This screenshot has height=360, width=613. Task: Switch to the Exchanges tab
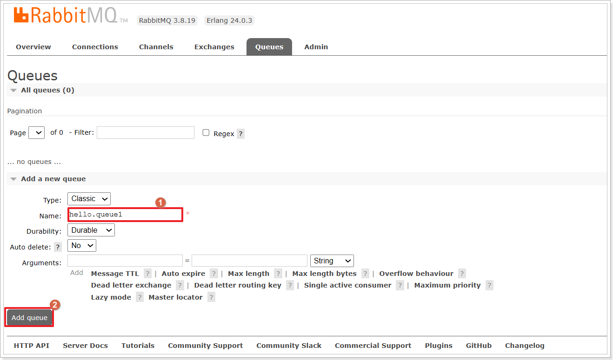click(214, 47)
